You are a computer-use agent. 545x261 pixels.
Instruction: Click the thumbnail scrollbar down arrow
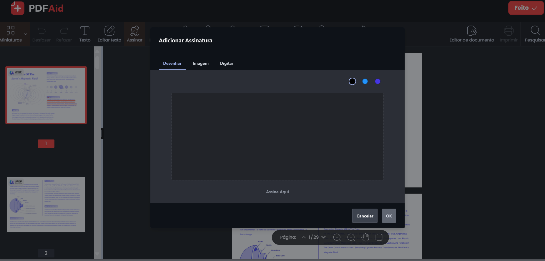97,254
